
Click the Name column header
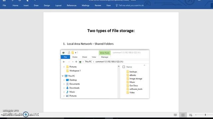pyautogui.click(x=129, y=67)
